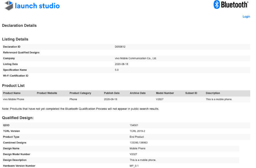Select the Declaration ID value D050612
The width and height of the screenshot is (256, 168).
[120, 47]
